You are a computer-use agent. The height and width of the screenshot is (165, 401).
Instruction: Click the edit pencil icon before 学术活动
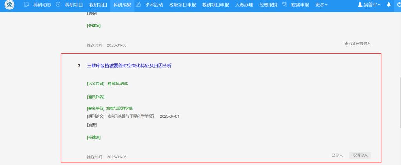[138, 5]
